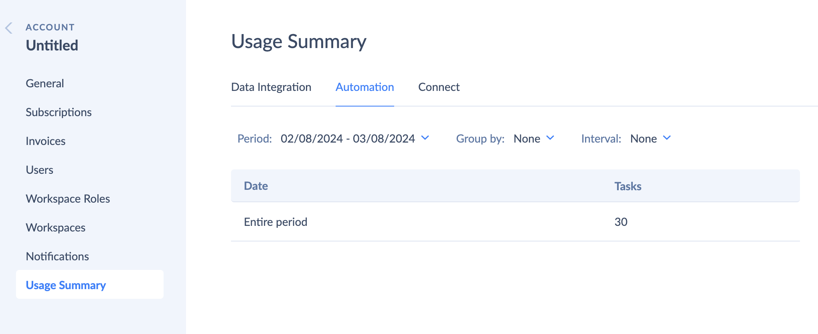This screenshot has height=334, width=818.
Task: Switch to Data Integration tab
Action: (x=271, y=87)
